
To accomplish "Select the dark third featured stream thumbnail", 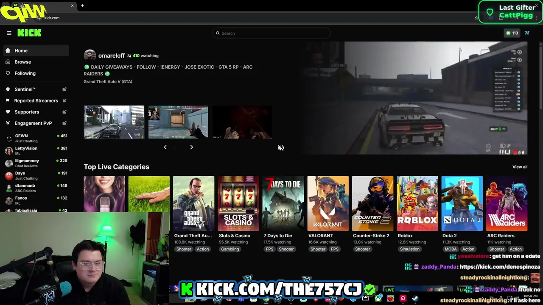I will pyautogui.click(x=242, y=122).
